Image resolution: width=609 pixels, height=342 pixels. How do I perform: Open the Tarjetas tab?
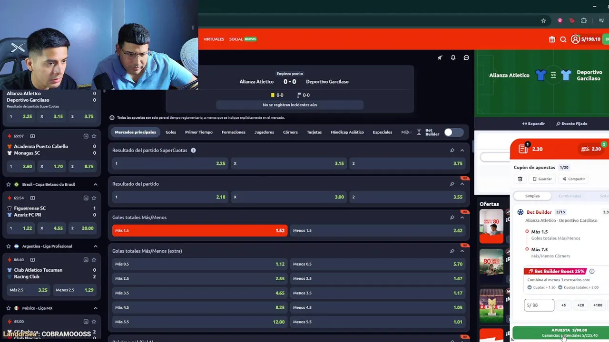coord(314,132)
